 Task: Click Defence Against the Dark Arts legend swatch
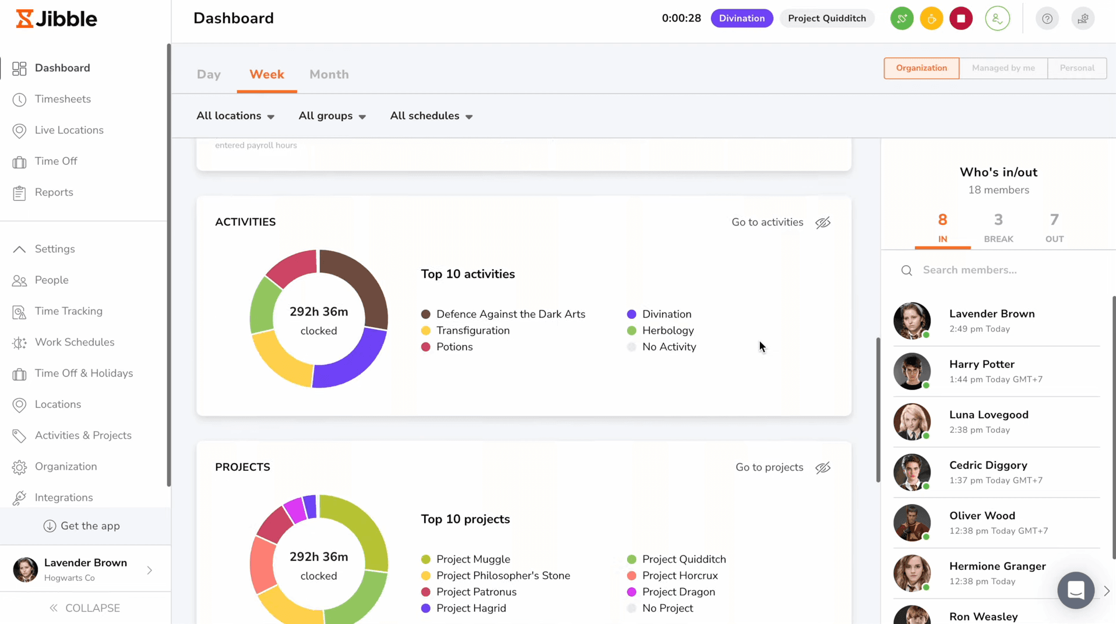click(425, 315)
